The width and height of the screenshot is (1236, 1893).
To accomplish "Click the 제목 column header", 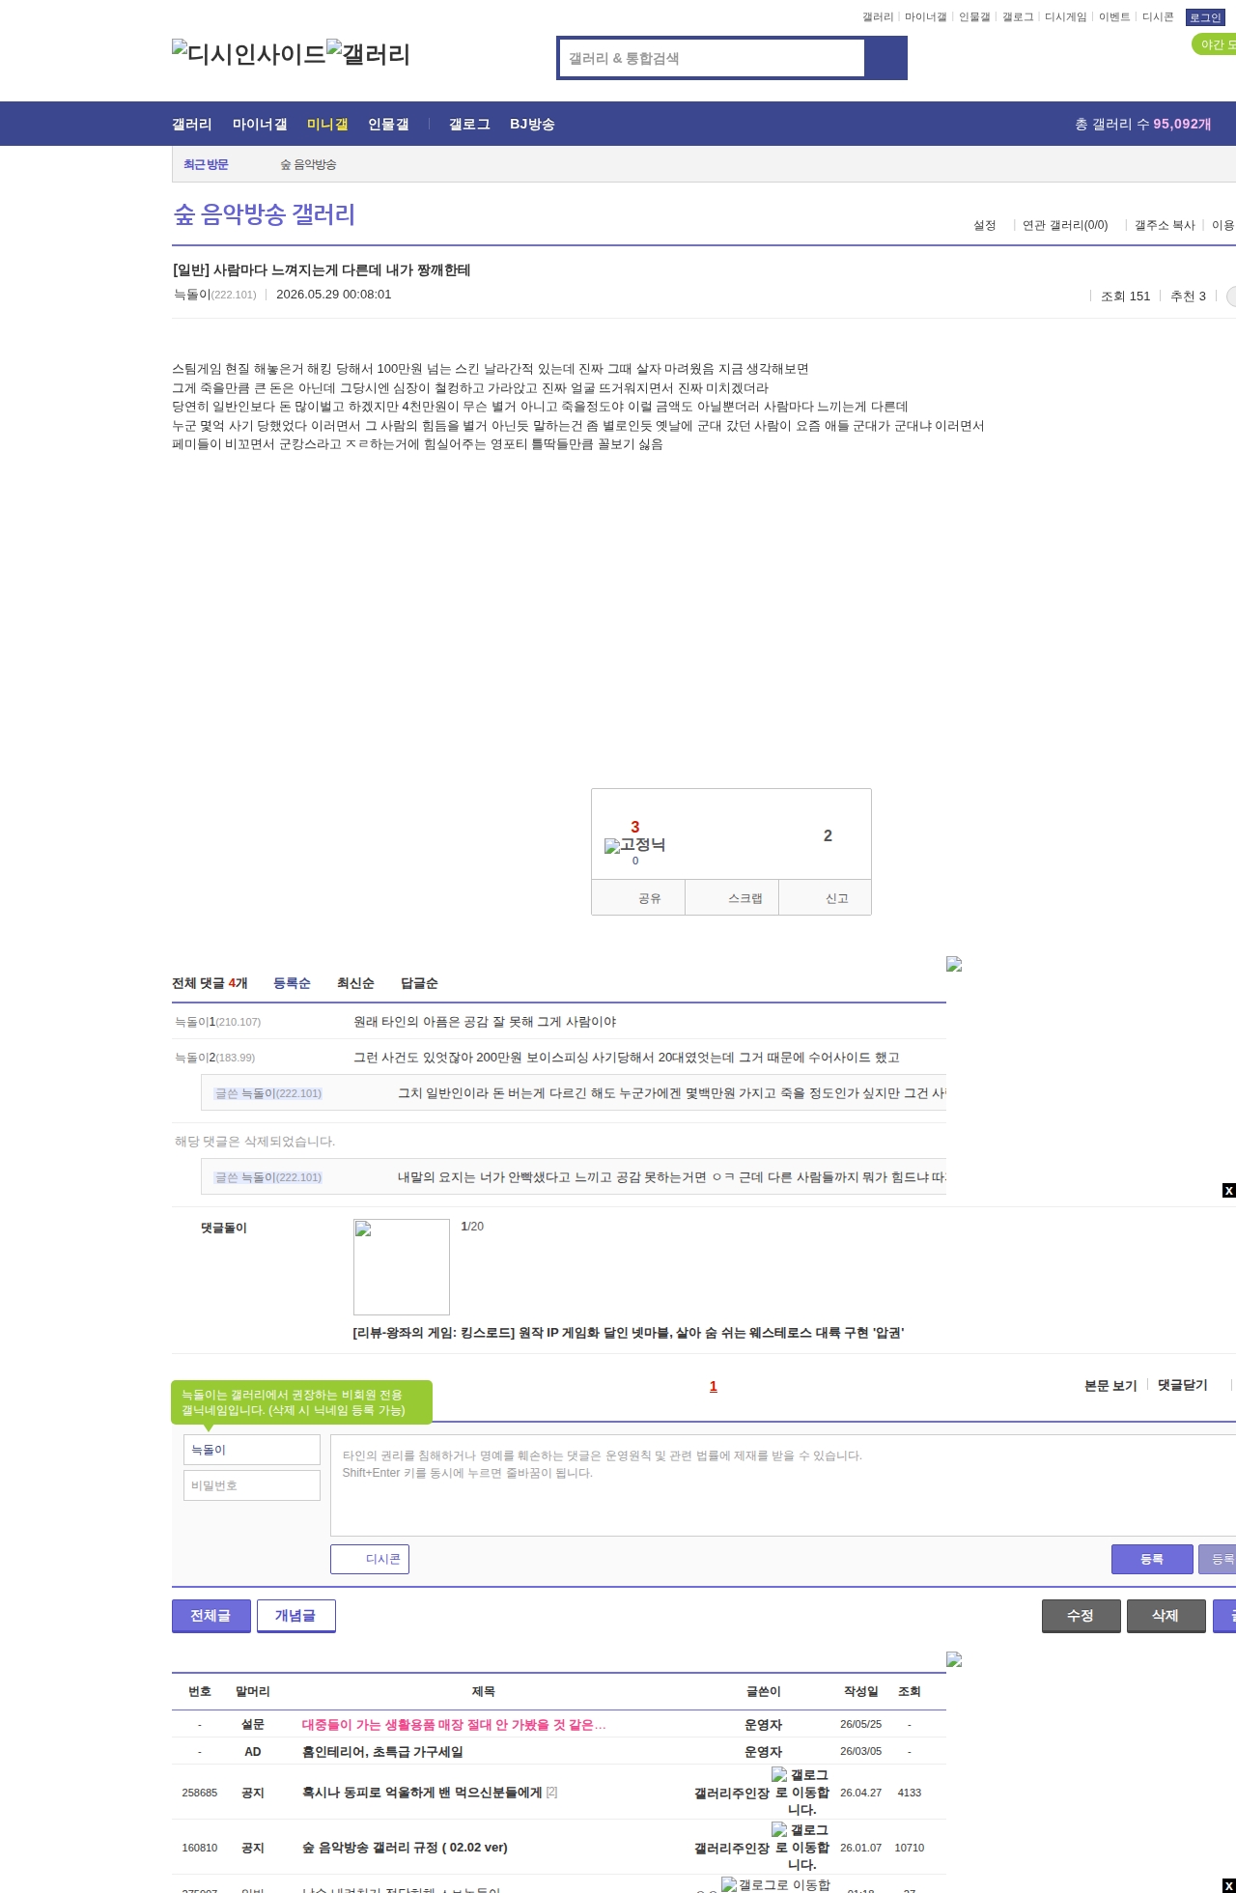I will [x=484, y=1691].
